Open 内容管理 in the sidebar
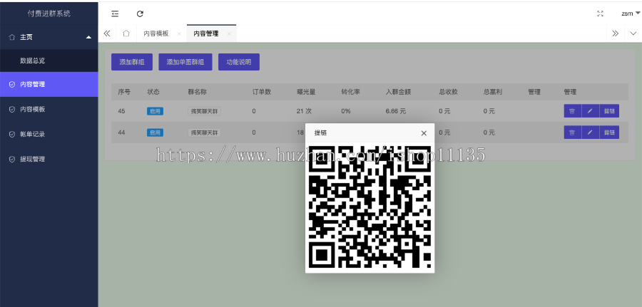The image size is (642, 307). pyautogui.click(x=49, y=84)
